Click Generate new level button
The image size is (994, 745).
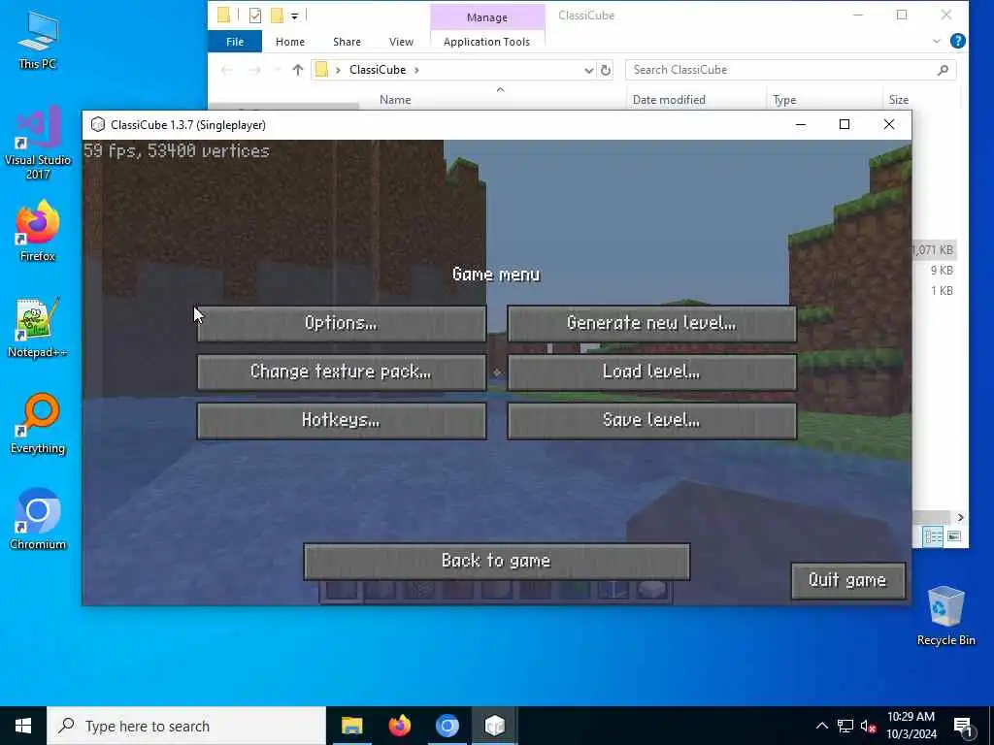tap(651, 324)
